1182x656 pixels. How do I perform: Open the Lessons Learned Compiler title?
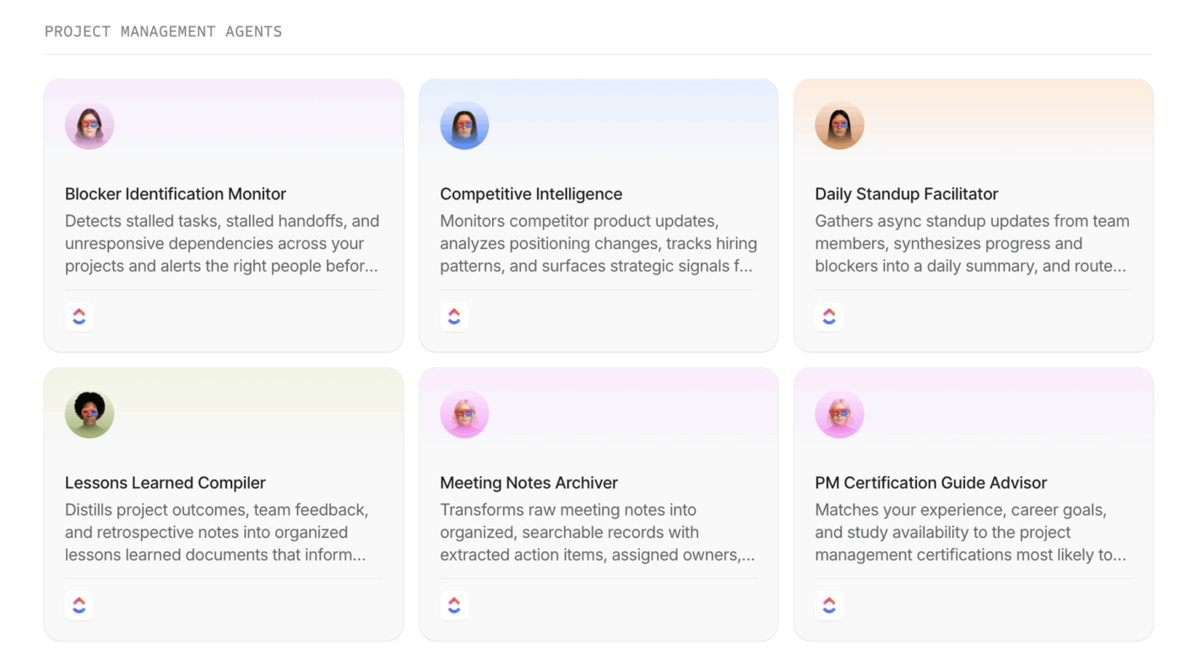[x=165, y=483]
